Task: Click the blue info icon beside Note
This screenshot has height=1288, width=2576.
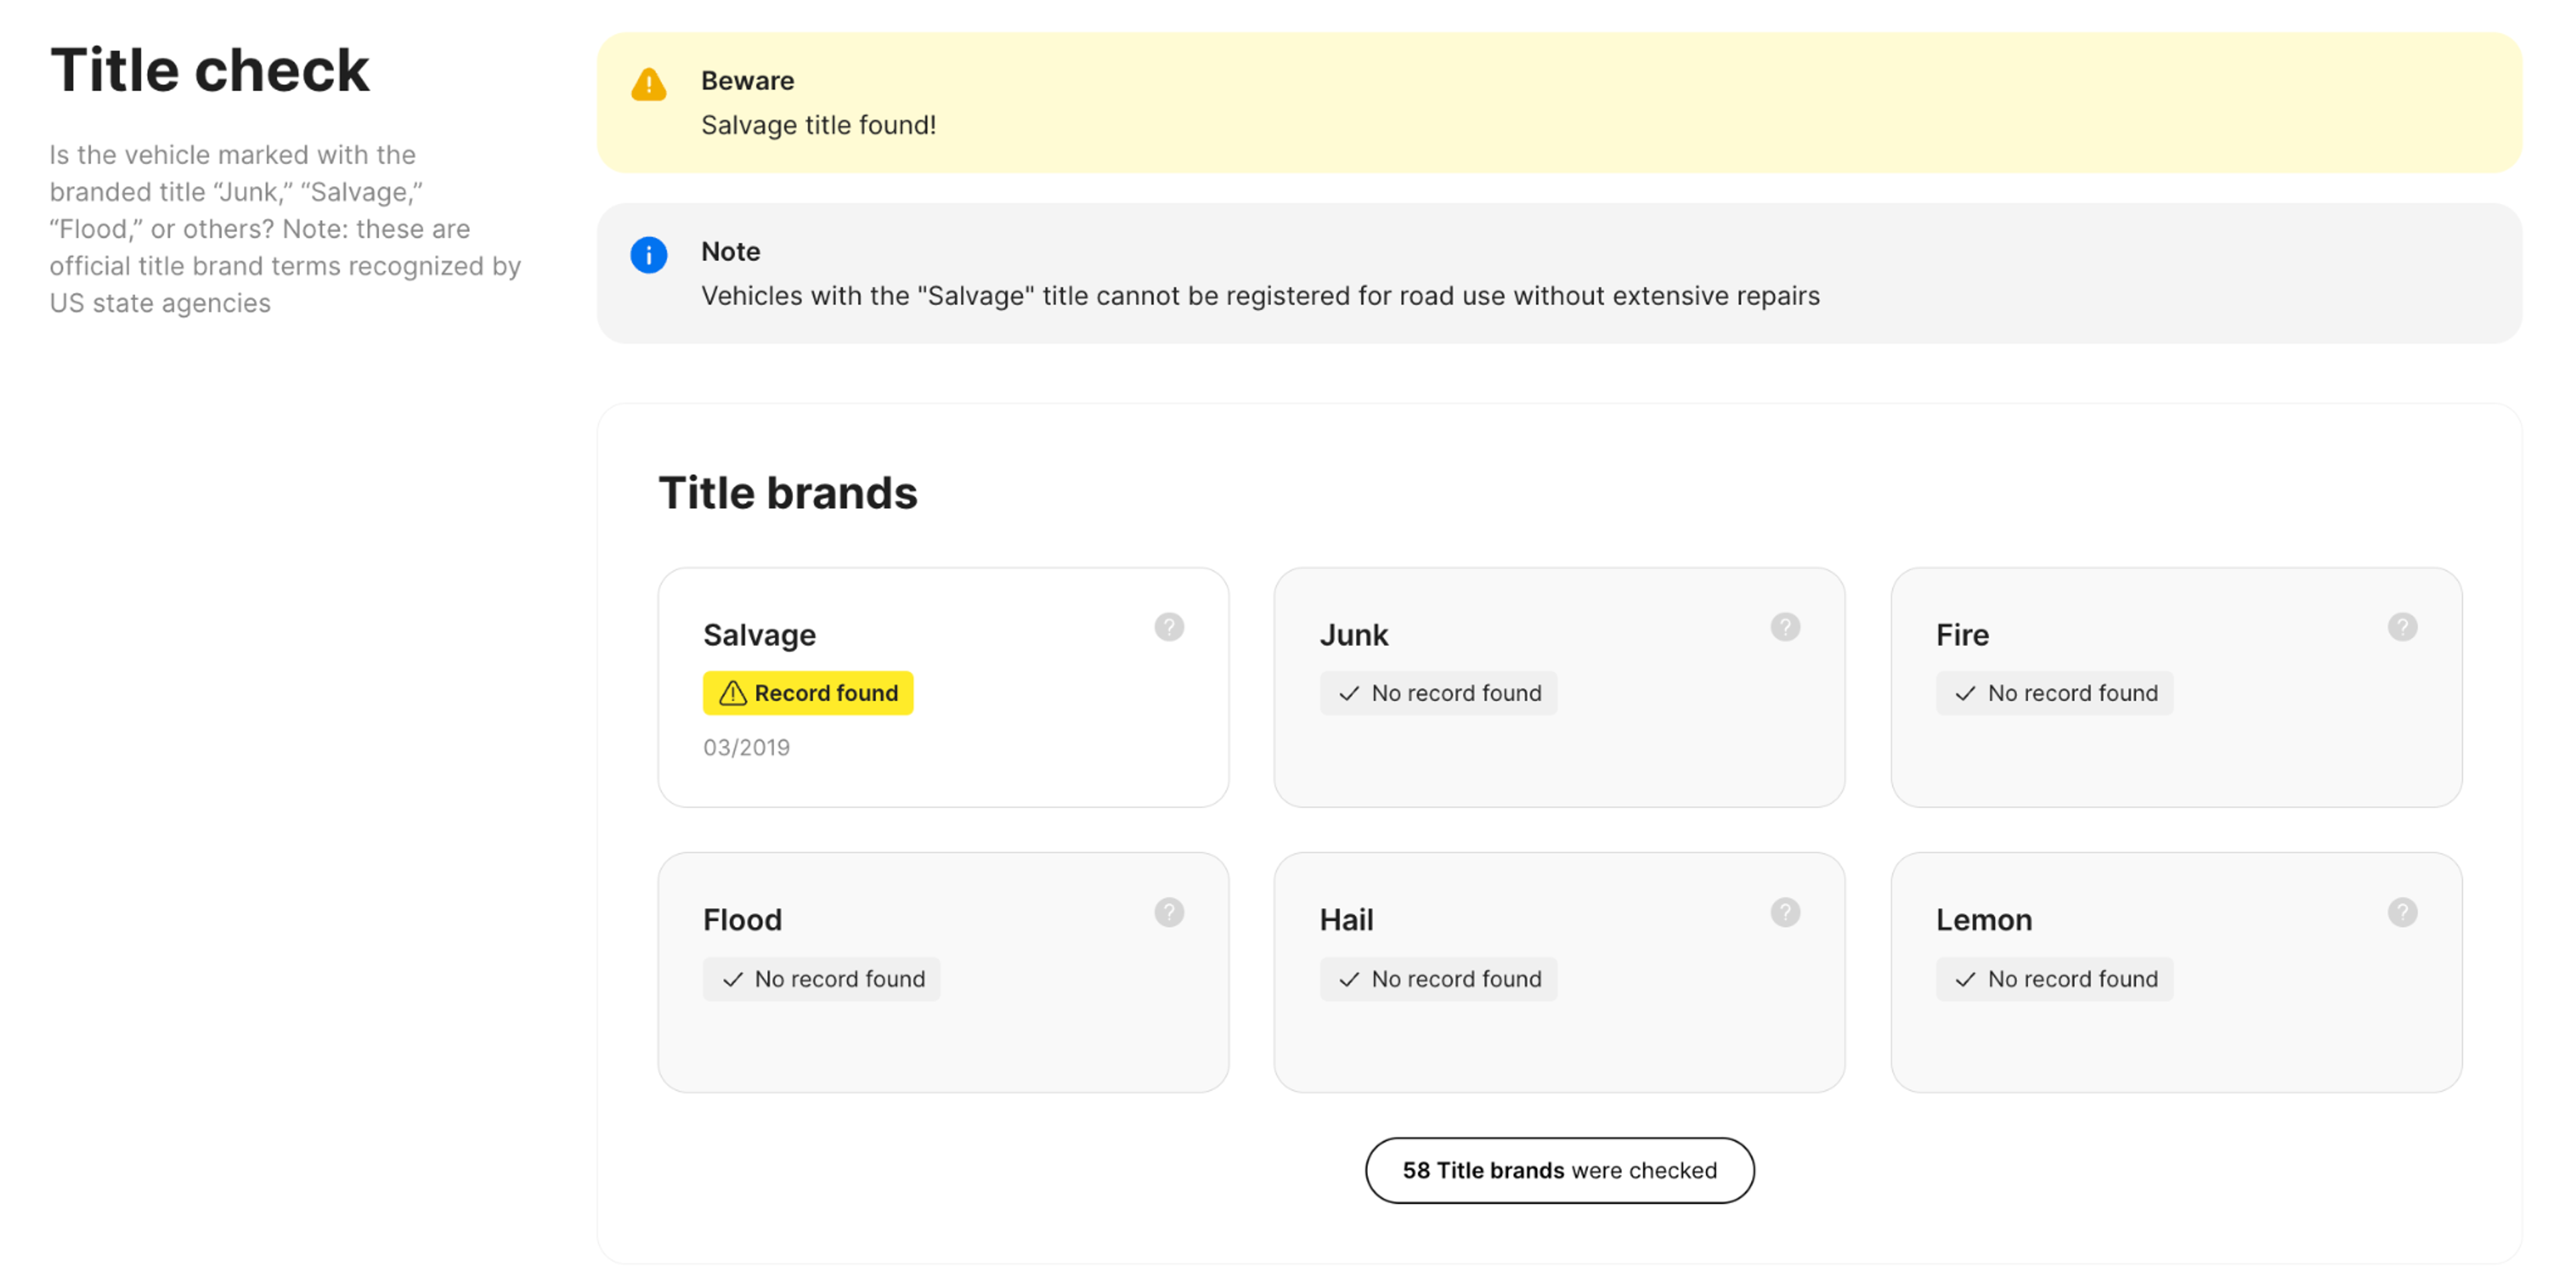Action: [x=648, y=255]
